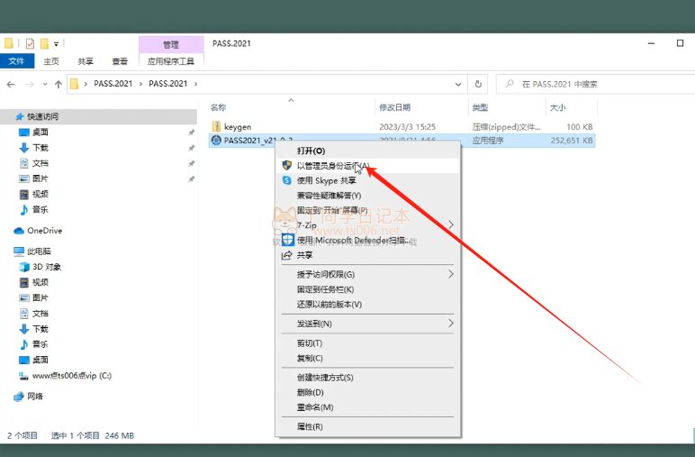Click the Up one level arrow
This screenshot has height=457, width=695.
click(58, 84)
